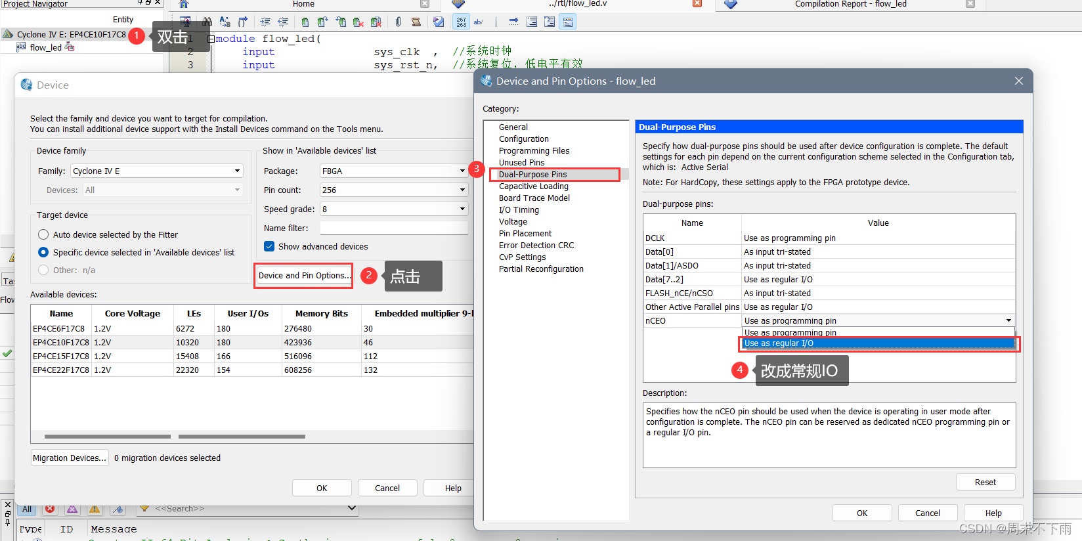The image size is (1082, 541).
Task: Choose Use as regular I/O option
Action: click(878, 343)
